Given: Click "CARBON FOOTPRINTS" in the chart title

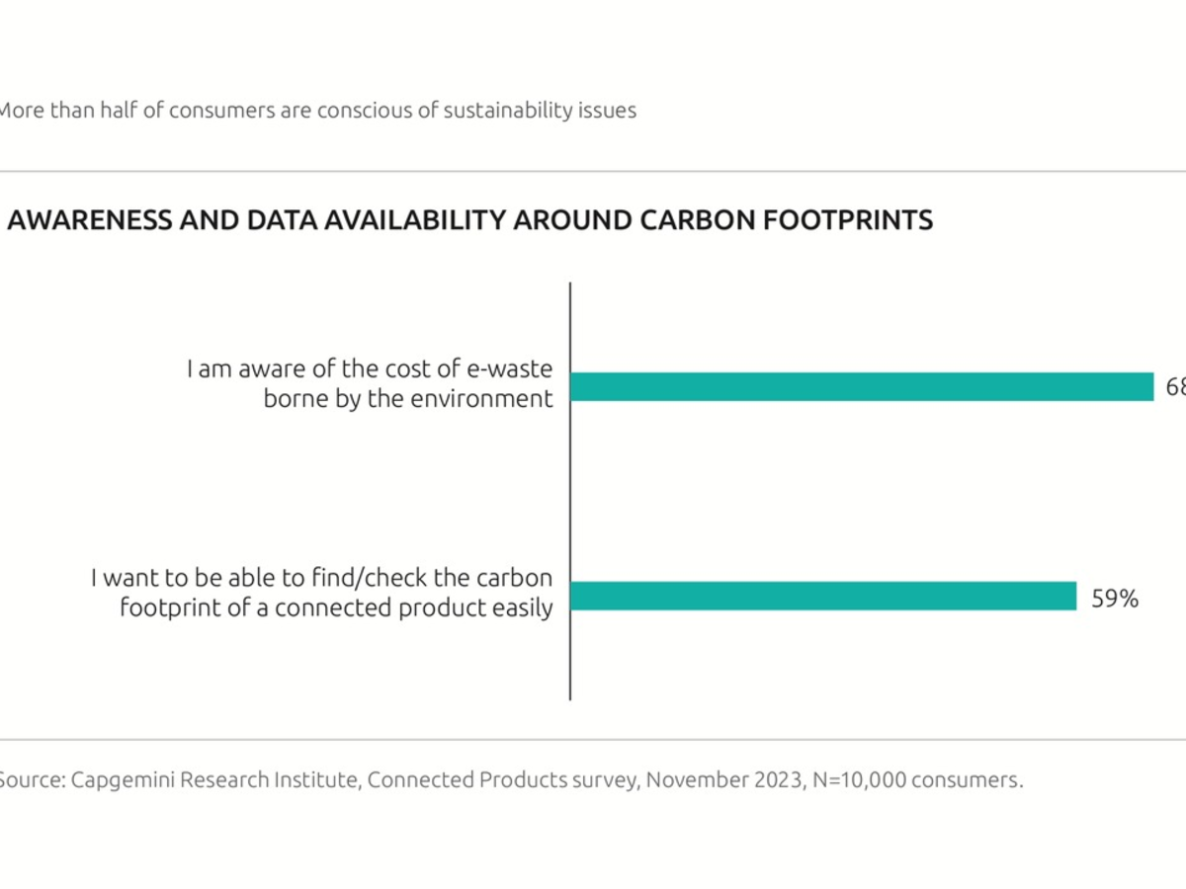Looking at the screenshot, I should coord(787,219).
